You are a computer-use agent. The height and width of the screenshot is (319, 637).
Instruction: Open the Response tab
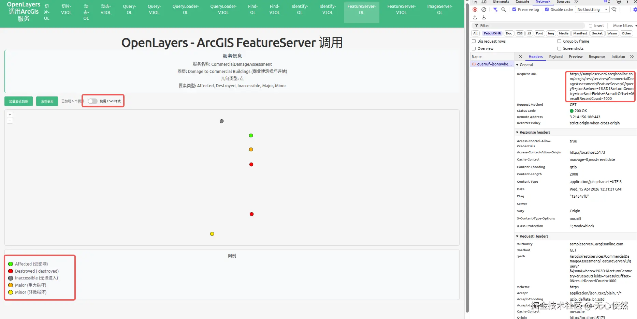click(597, 57)
